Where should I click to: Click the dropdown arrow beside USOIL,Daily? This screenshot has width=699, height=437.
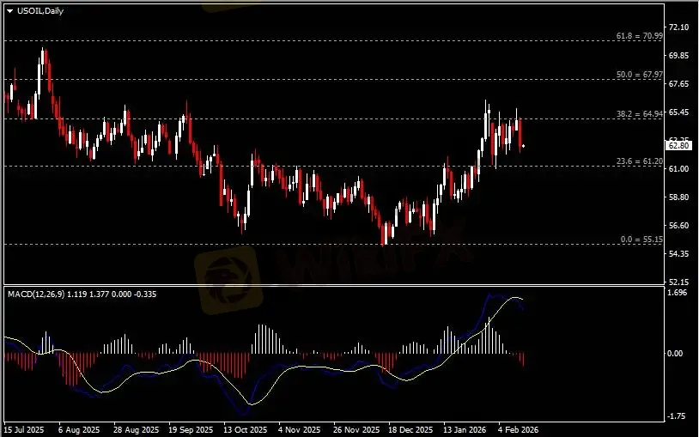coord(9,10)
